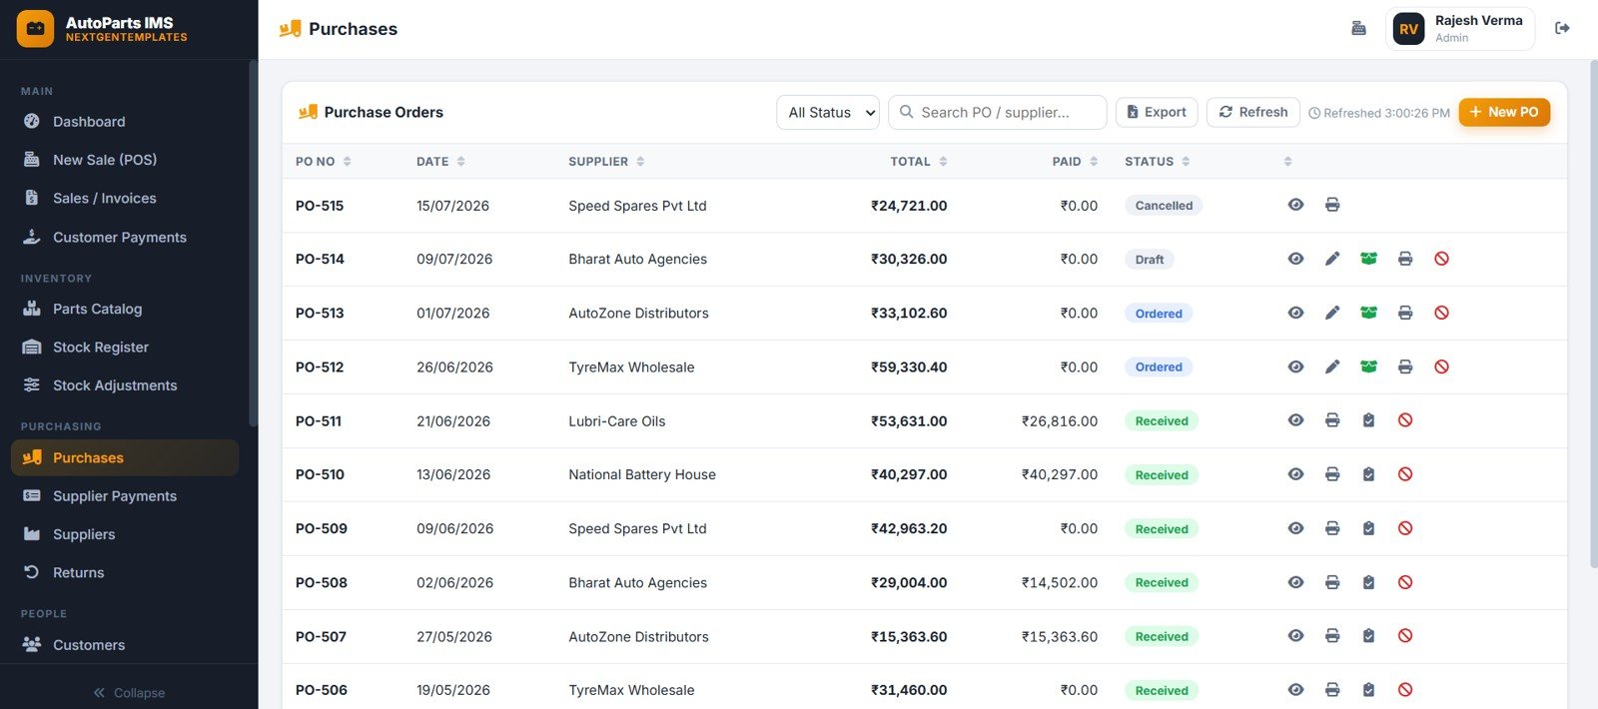Print purchase order PO-507
Screen dimensions: 1598x709
[1332, 636]
